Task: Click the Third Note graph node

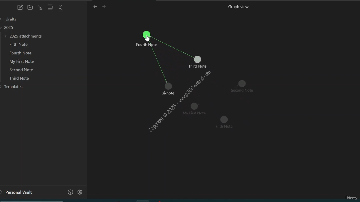Action: [x=197, y=59]
